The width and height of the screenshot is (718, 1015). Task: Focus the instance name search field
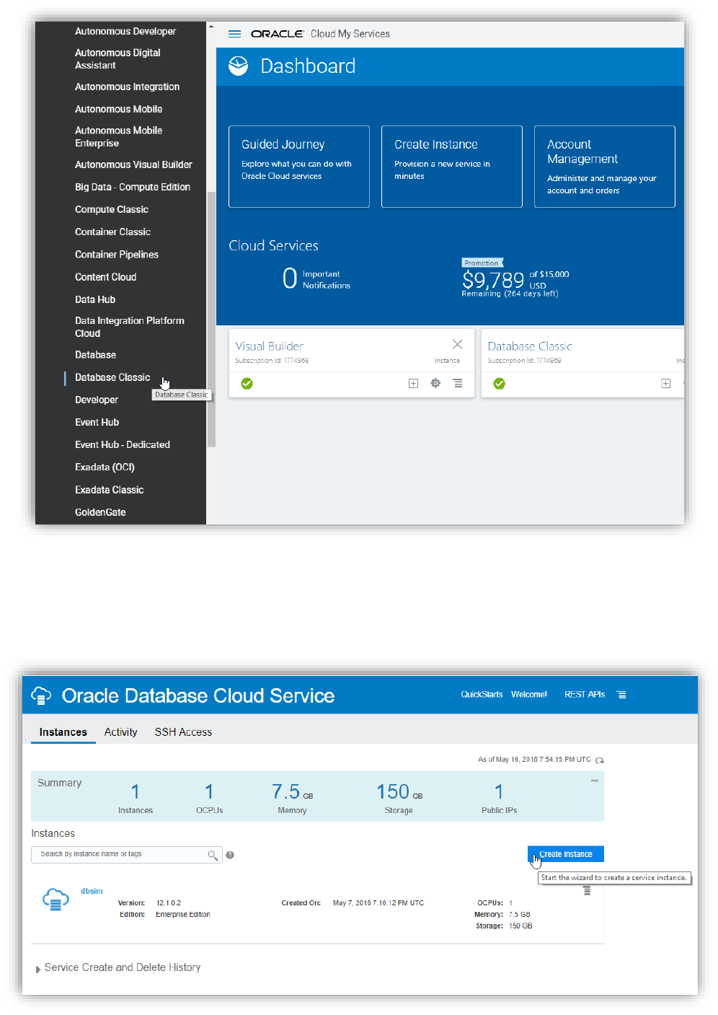tap(126, 855)
